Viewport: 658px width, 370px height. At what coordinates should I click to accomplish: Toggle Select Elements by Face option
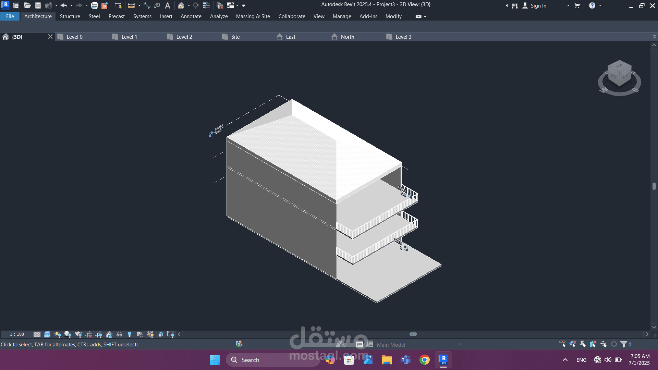click(593, 344)
